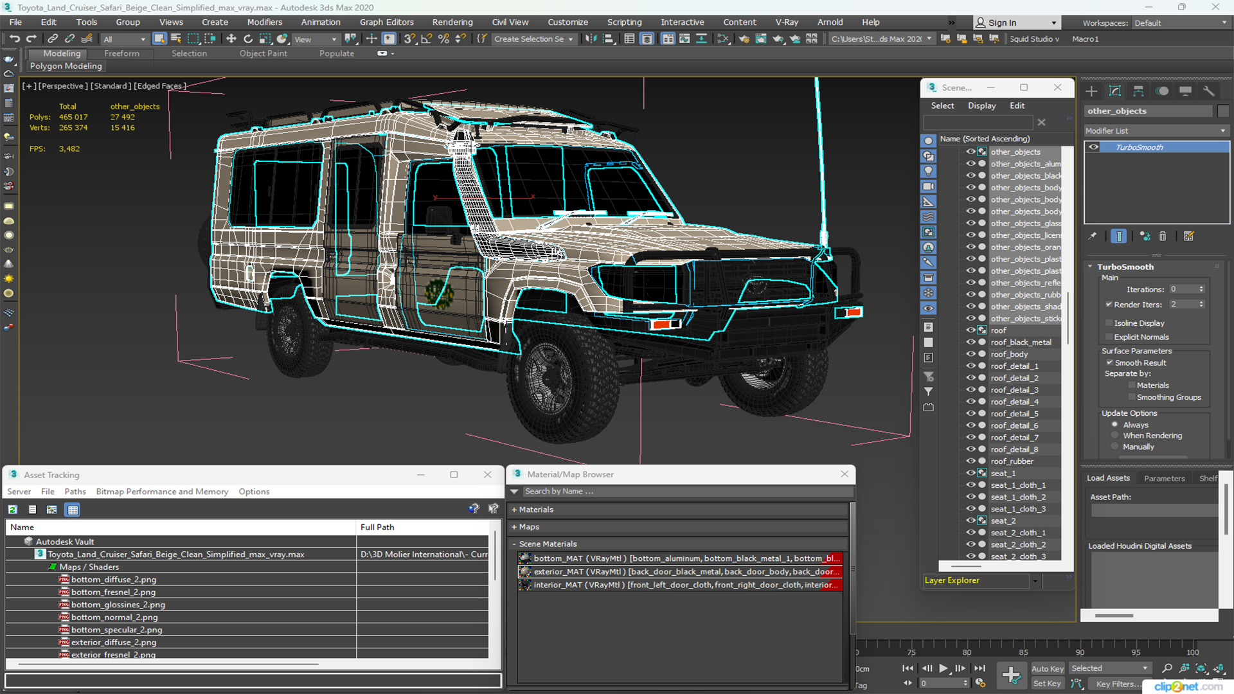Open the Utilities tab in command panel
Image resolution: width=1234 pixels, height=694 pixels.
tap(1209, 91)
